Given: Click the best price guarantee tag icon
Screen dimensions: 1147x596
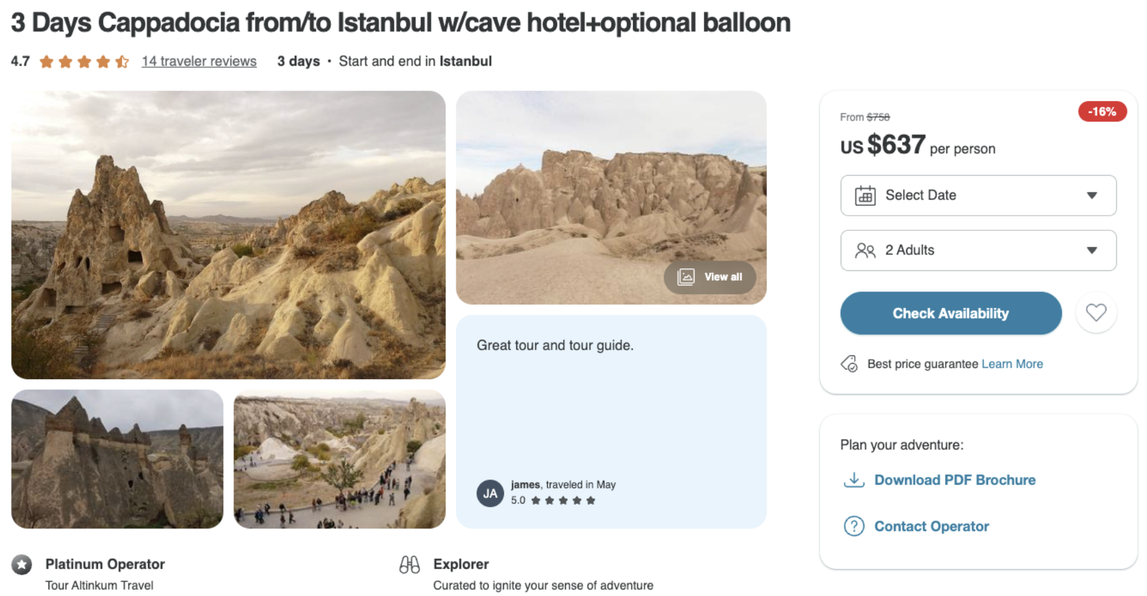Looking at the screenshot, I should (849, 364).
